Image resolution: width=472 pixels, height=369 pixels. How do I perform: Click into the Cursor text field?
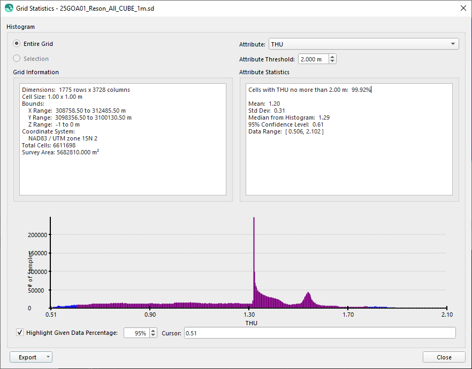tap(319, 333)
